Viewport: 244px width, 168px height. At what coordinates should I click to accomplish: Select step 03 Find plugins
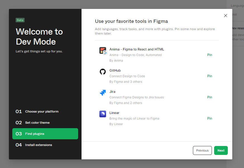(45, 134)
